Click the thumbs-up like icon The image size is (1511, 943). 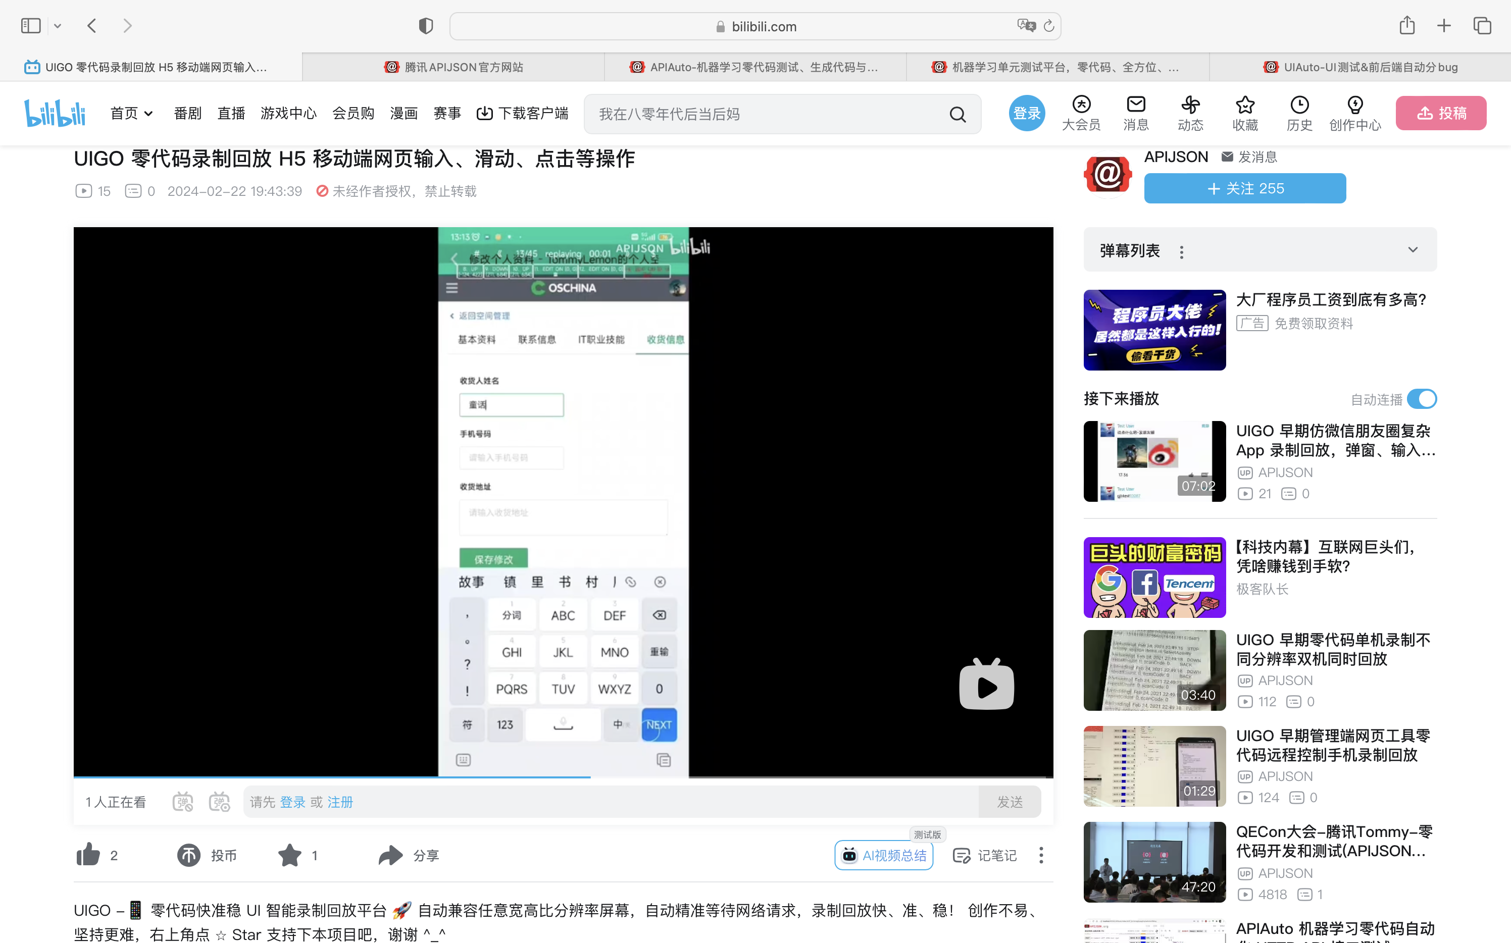pos(88,855)
